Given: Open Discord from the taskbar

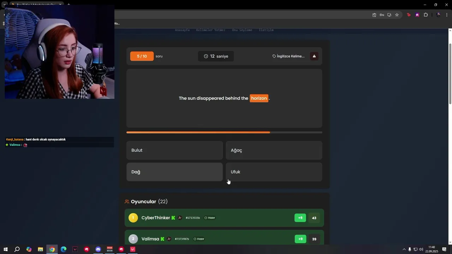Looking at the screenshot, I should (x=98, y=249).
